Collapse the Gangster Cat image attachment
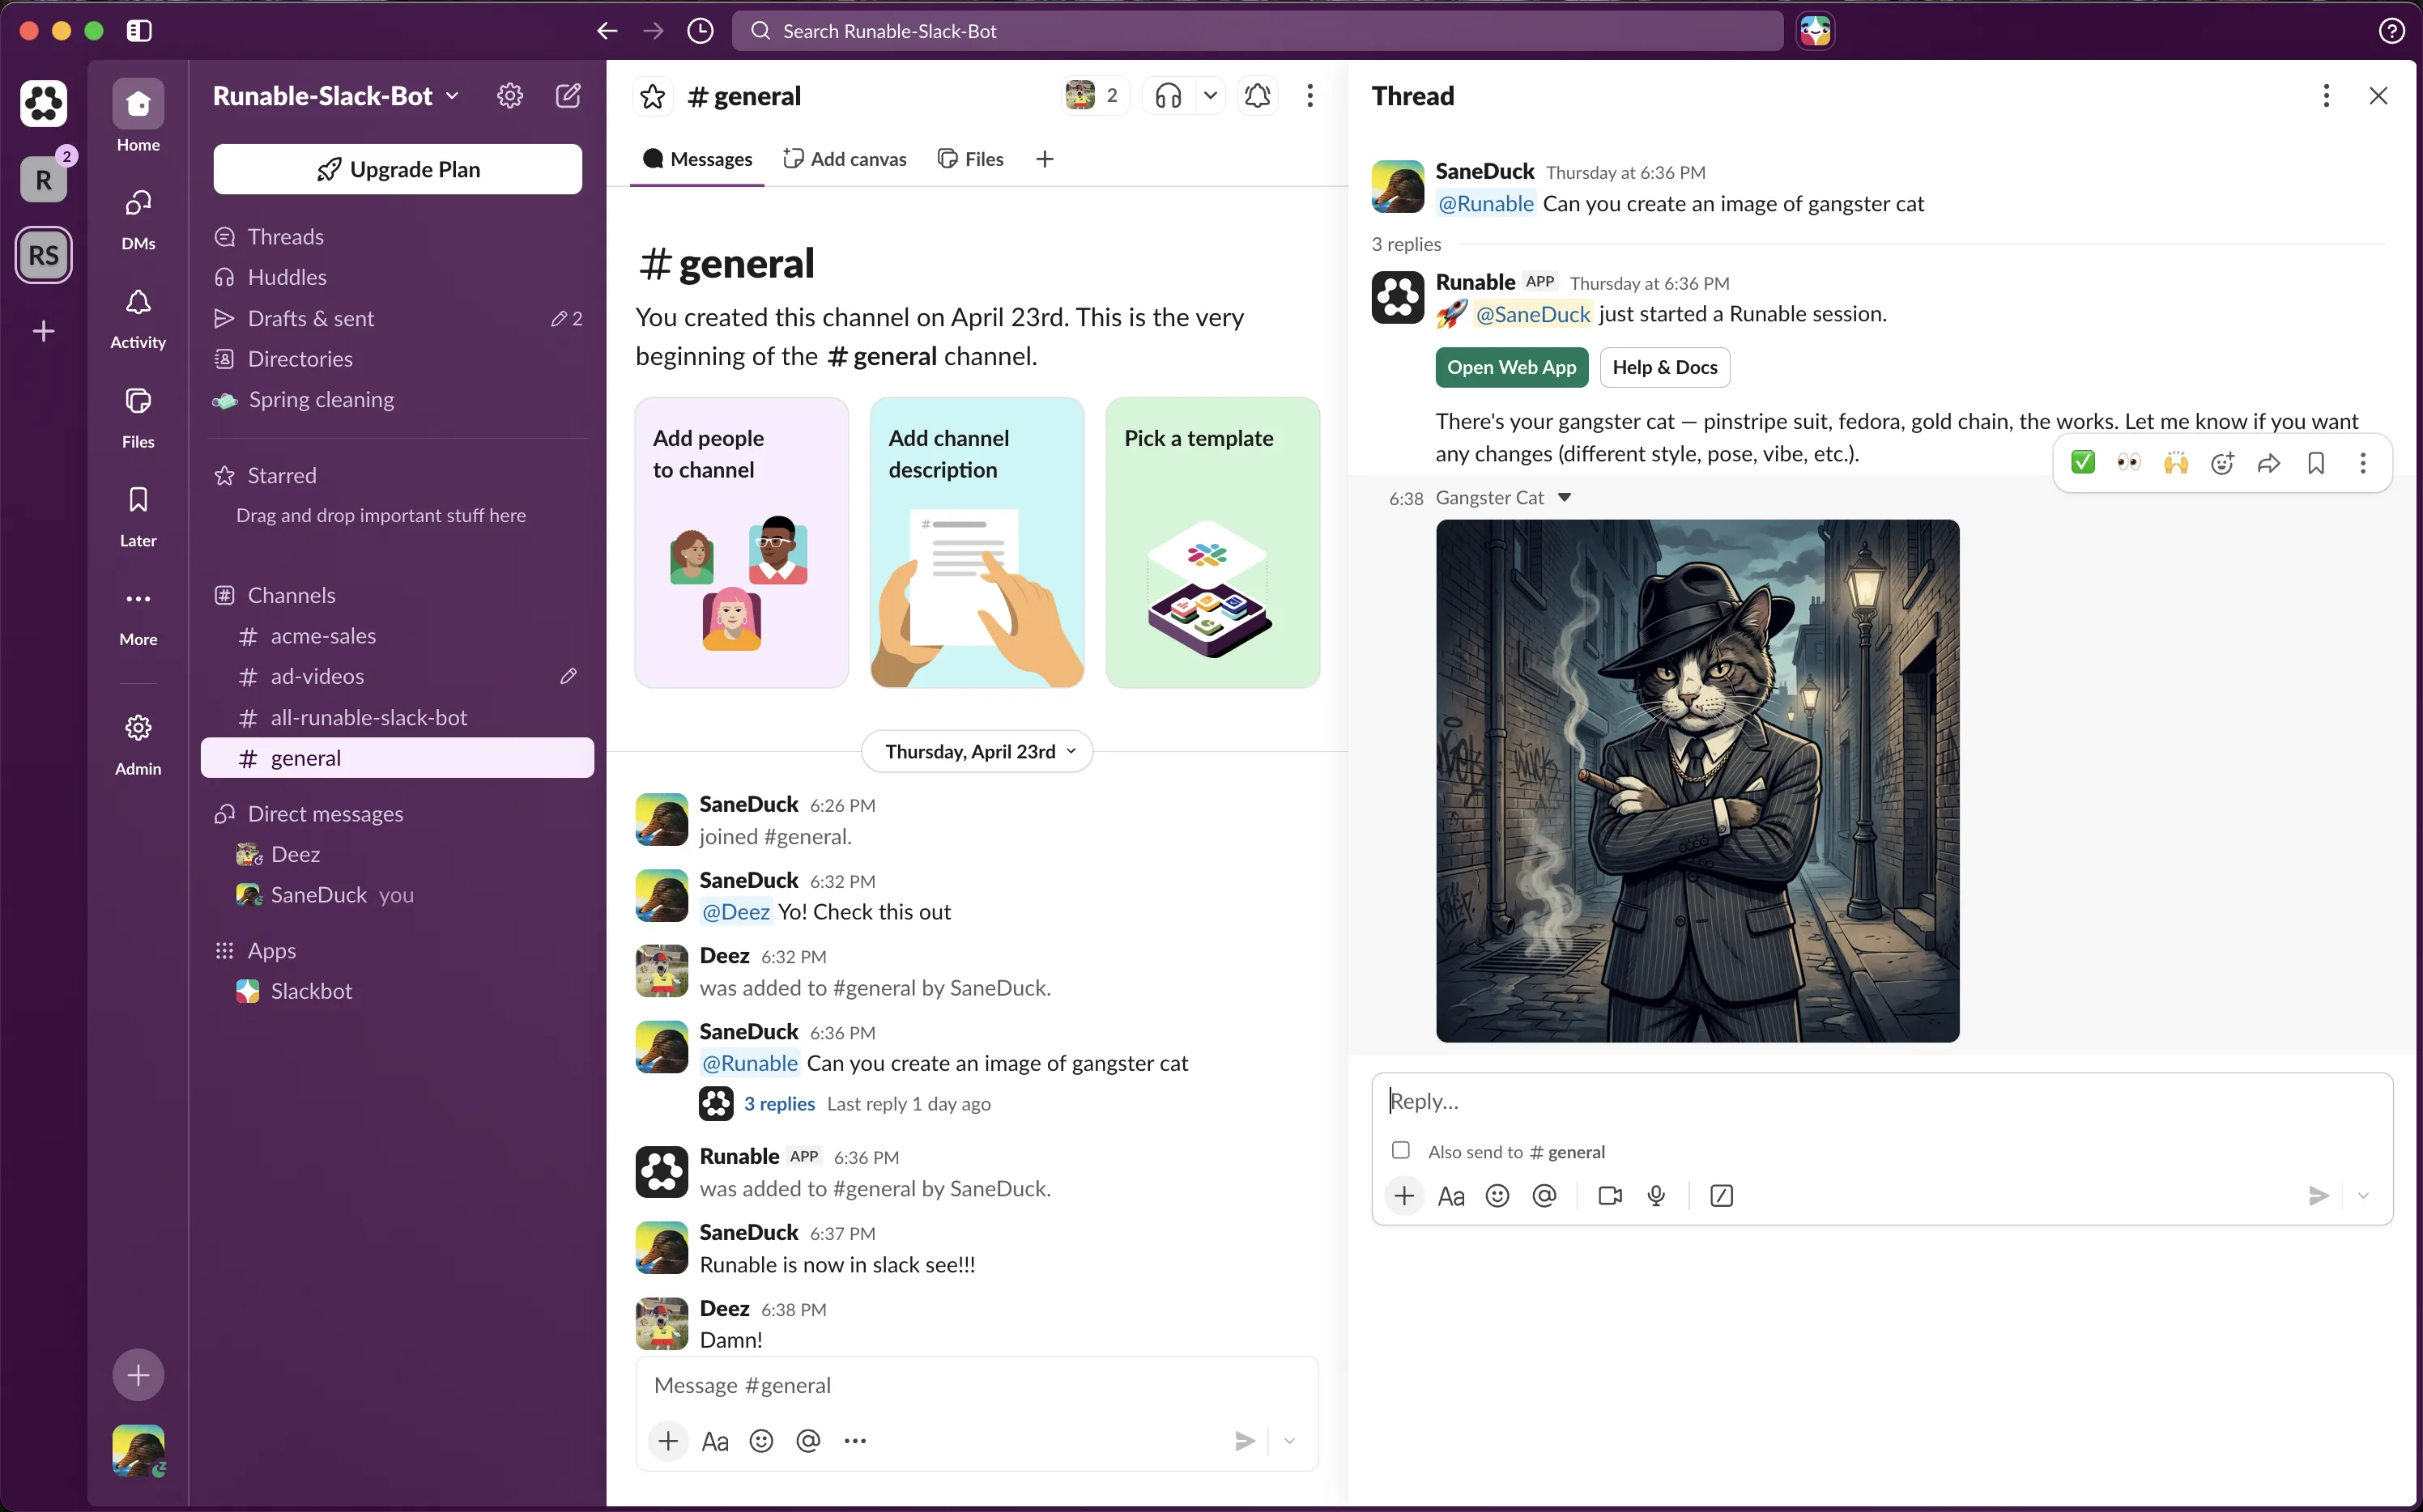Image resolution: width=2423 pixels, height=1512 pixels. point(1565,497)
